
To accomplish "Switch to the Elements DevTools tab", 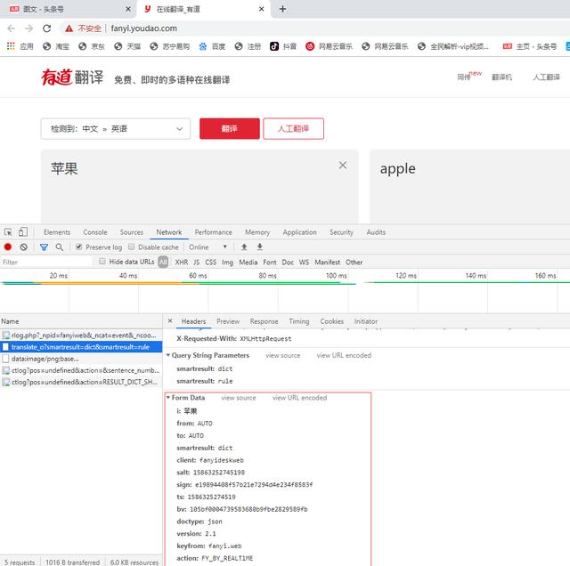I will (x=57, y=232).
